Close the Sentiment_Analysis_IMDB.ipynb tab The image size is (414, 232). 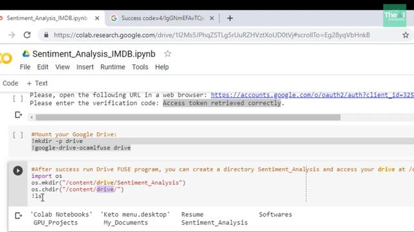(97, 18)
